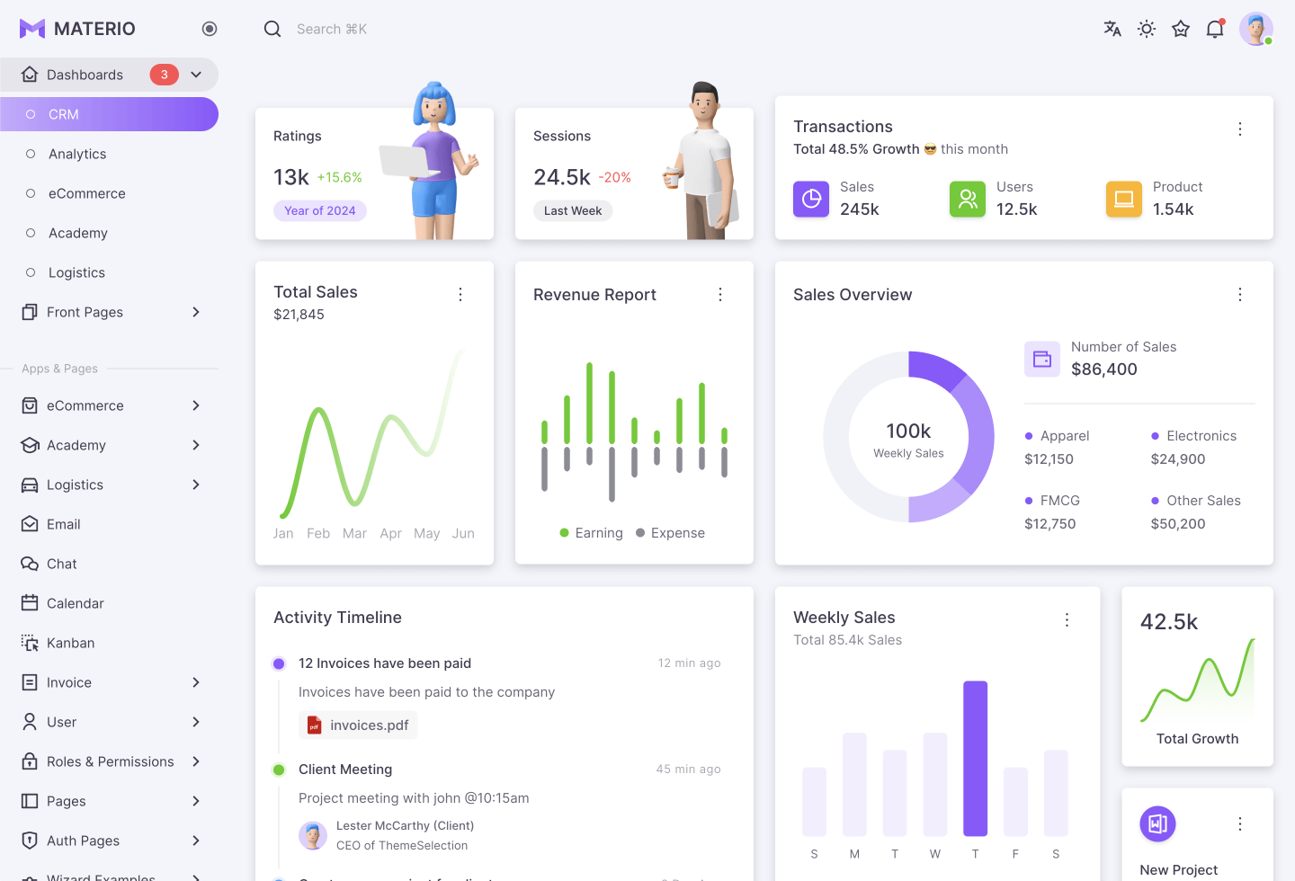The width and height of the screenshot is (1295, 881).
Task: Expand the Academy apps chevron
Action: pyautogui.click(x=196, y=445)
